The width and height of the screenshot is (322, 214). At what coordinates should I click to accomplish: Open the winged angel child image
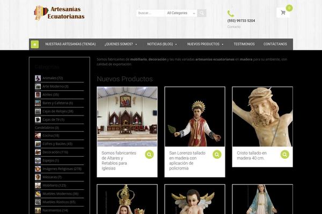pyautogui.click(x=195, y=199)
